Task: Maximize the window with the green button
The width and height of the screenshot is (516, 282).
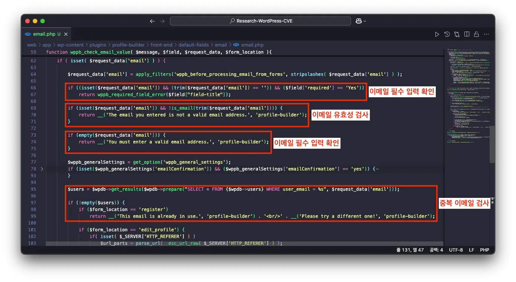Action: tap(43, 21)
